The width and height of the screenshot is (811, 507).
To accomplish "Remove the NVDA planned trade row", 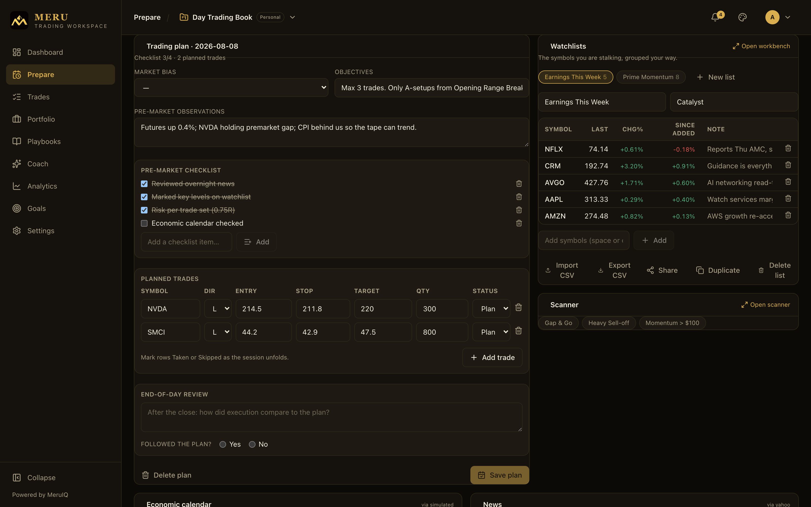I will 519,307.
